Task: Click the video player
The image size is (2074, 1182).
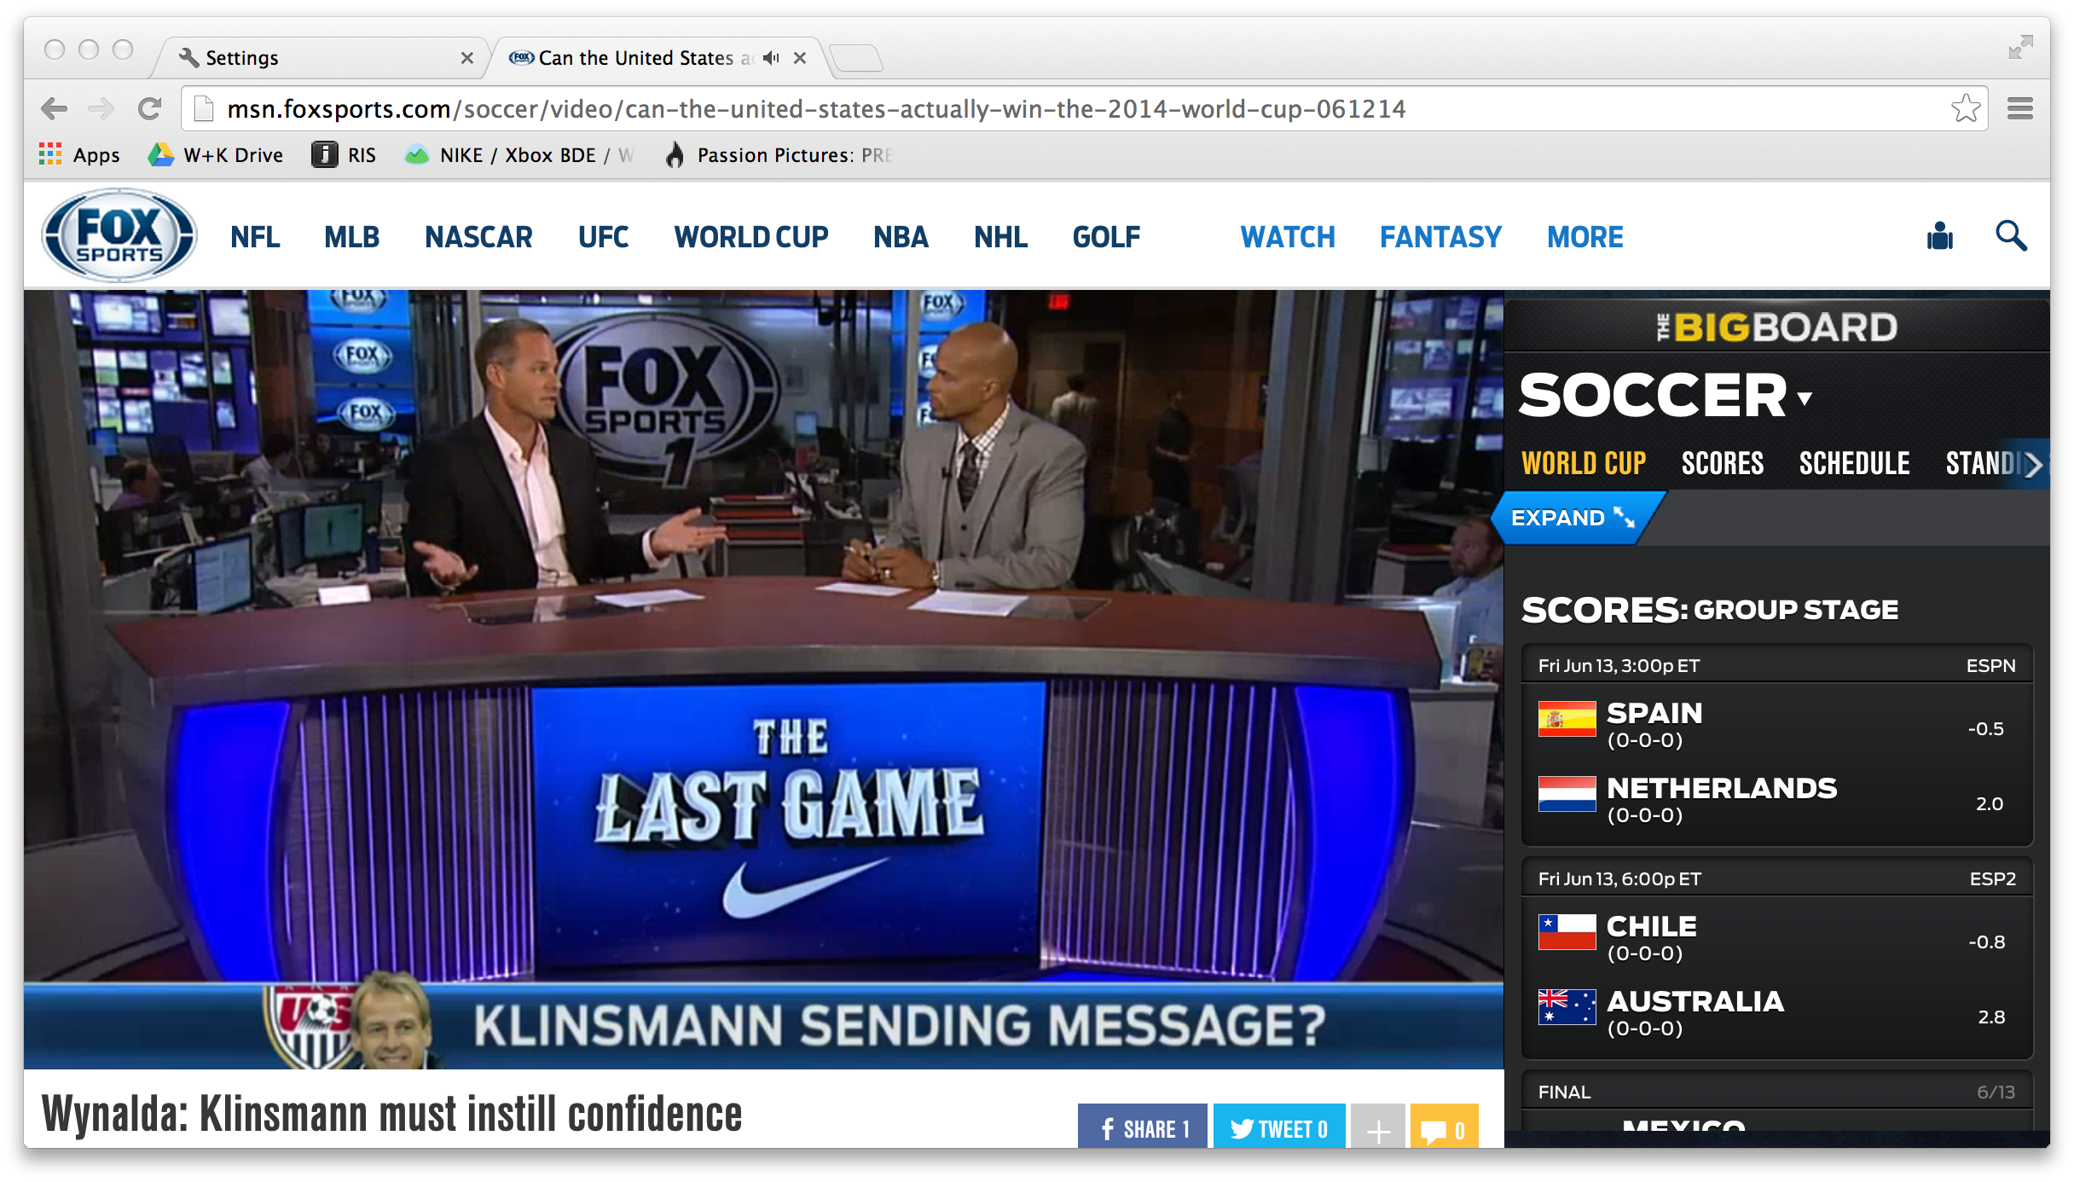Action: click(x=763, y=679)
